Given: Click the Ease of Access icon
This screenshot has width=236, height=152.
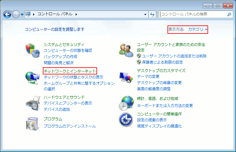Looking at the screenshot, I should click(126, 120).
